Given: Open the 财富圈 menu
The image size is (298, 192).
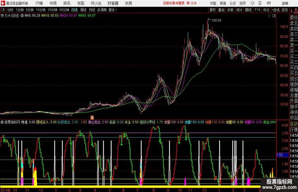Looking at the screenshot, I should 113,3.
